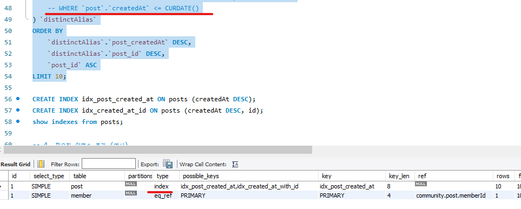Click the statement marker dot on line 56
521x209 pixels.
point(18,99)
